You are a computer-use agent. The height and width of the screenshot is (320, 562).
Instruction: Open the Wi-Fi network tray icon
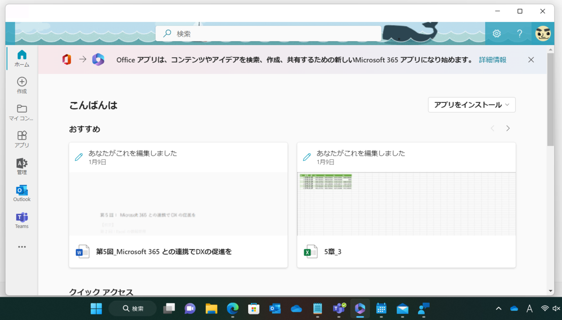545,308
